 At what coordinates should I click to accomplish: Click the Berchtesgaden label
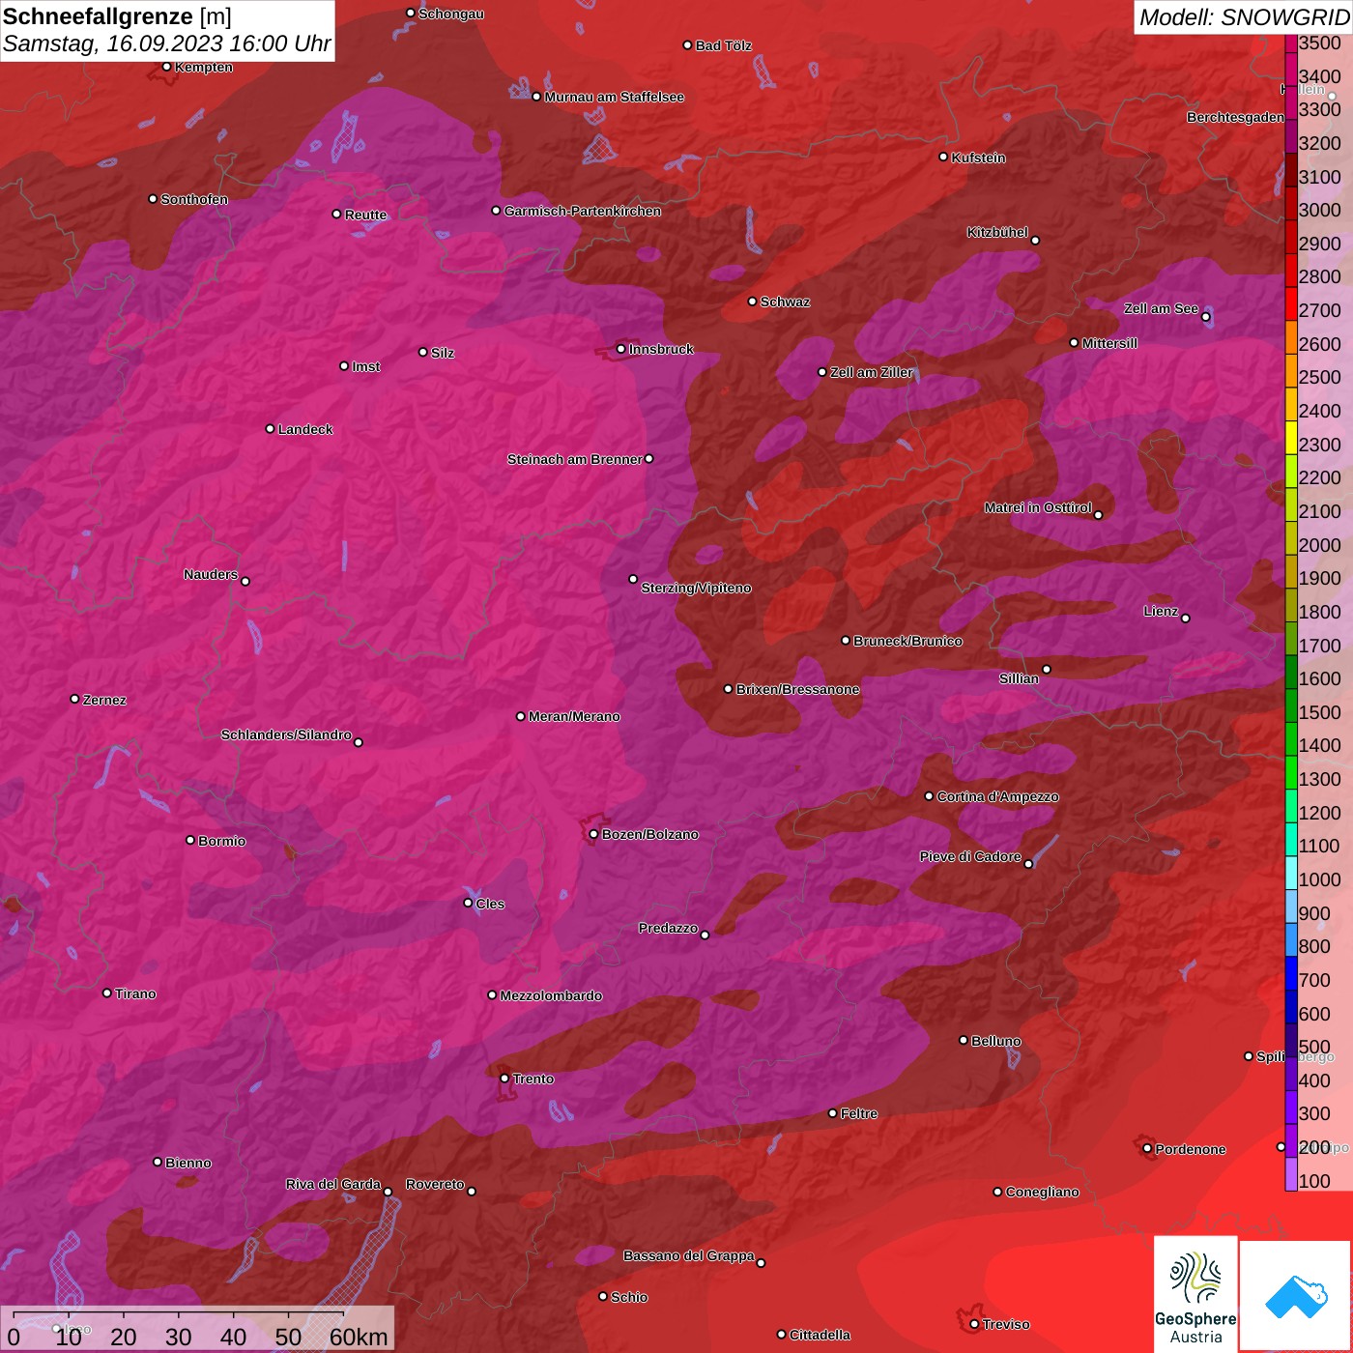click(1235, 117)
